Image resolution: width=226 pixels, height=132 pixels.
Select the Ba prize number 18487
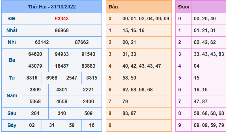point(62,66)
